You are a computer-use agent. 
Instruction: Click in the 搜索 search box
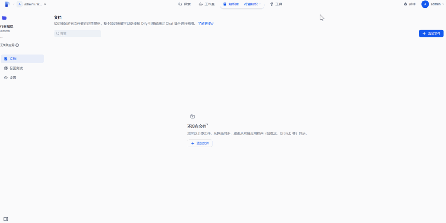point(78,33)
